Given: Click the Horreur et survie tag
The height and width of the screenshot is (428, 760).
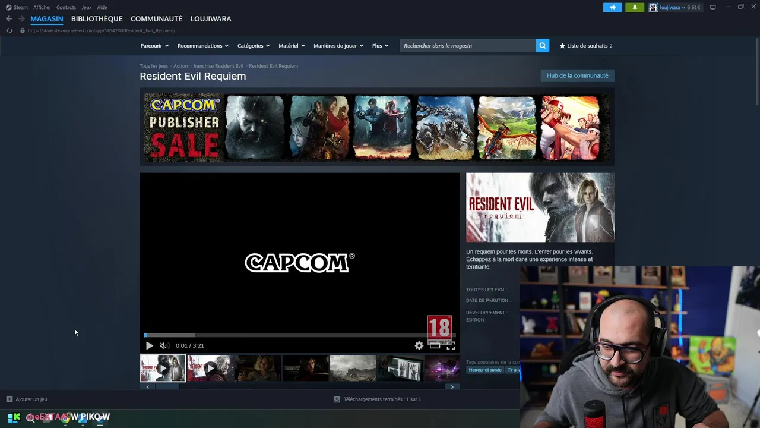Looking at the screenshot, I should [x=485, y=370].
